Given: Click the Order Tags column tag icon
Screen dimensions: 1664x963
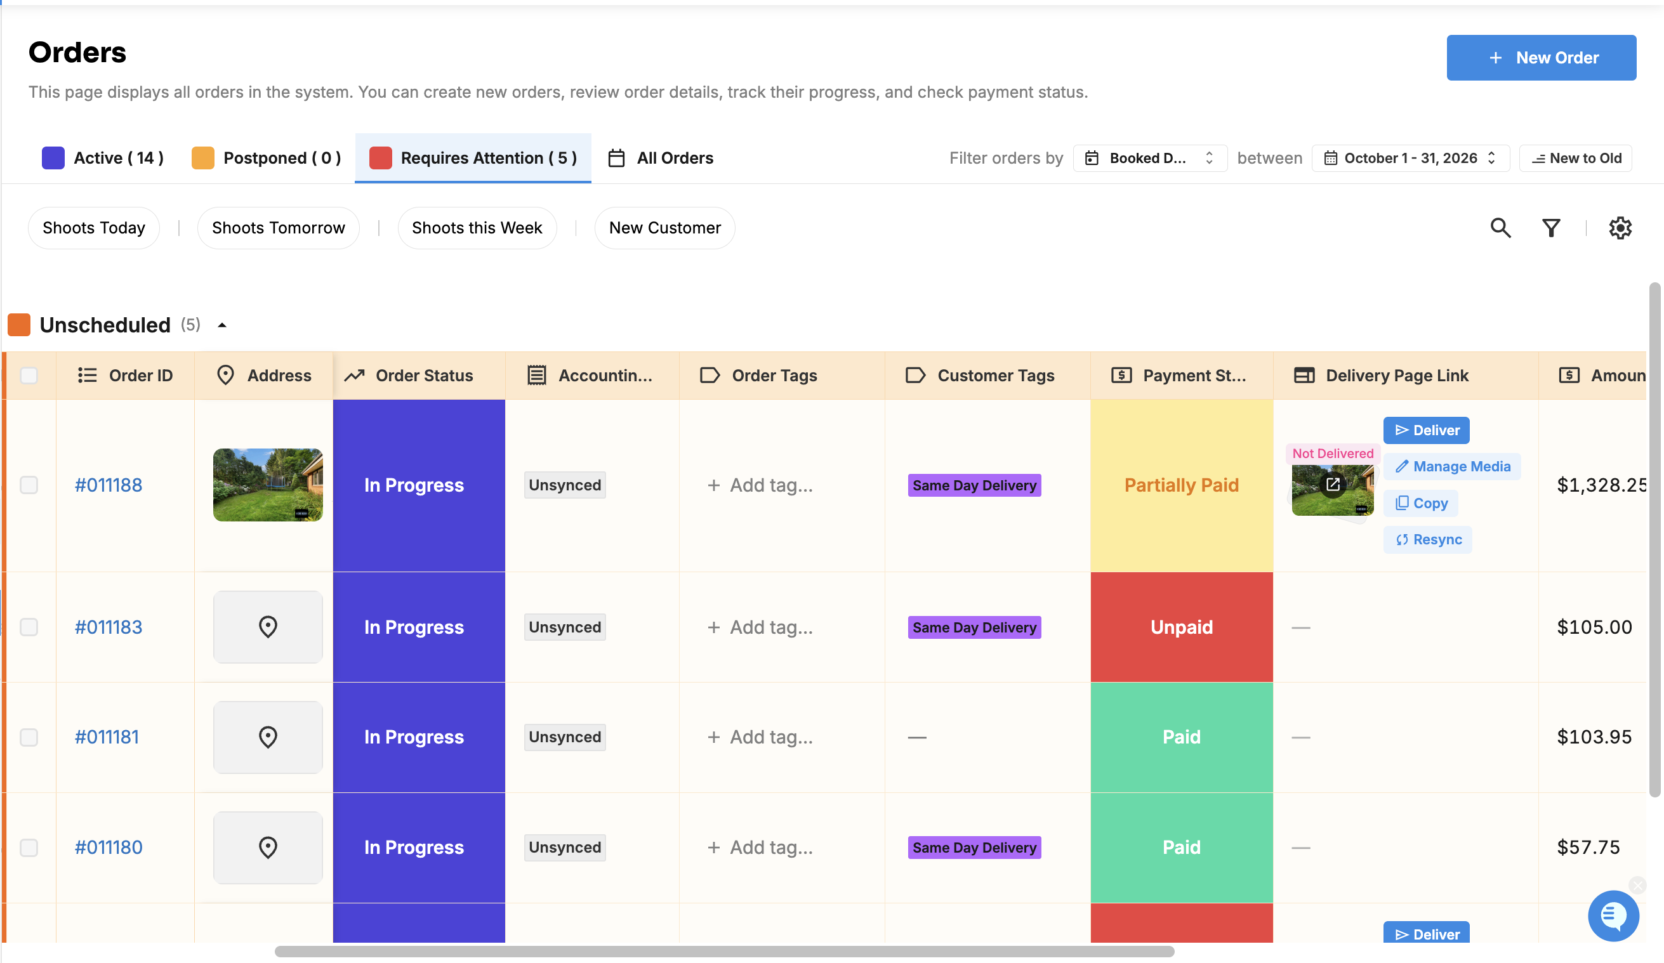Looking at the screenshot, I should click(709, 375).
